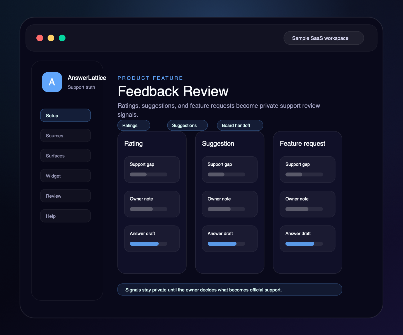Click Rating's blue Answer draft progress bar
This screenshot has height=335, width=403.
tap(149, 244)
